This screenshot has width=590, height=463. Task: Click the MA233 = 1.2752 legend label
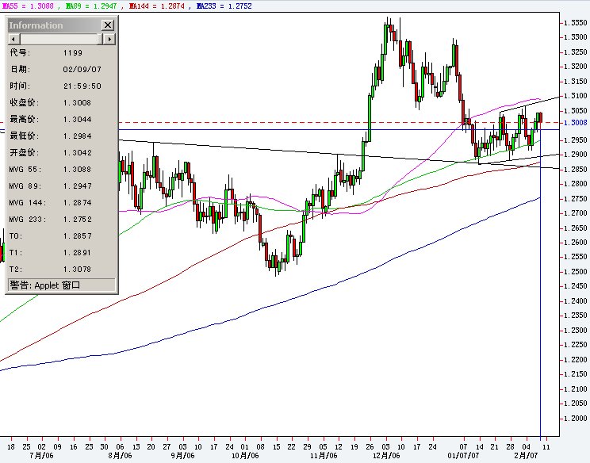coord(224,6)
